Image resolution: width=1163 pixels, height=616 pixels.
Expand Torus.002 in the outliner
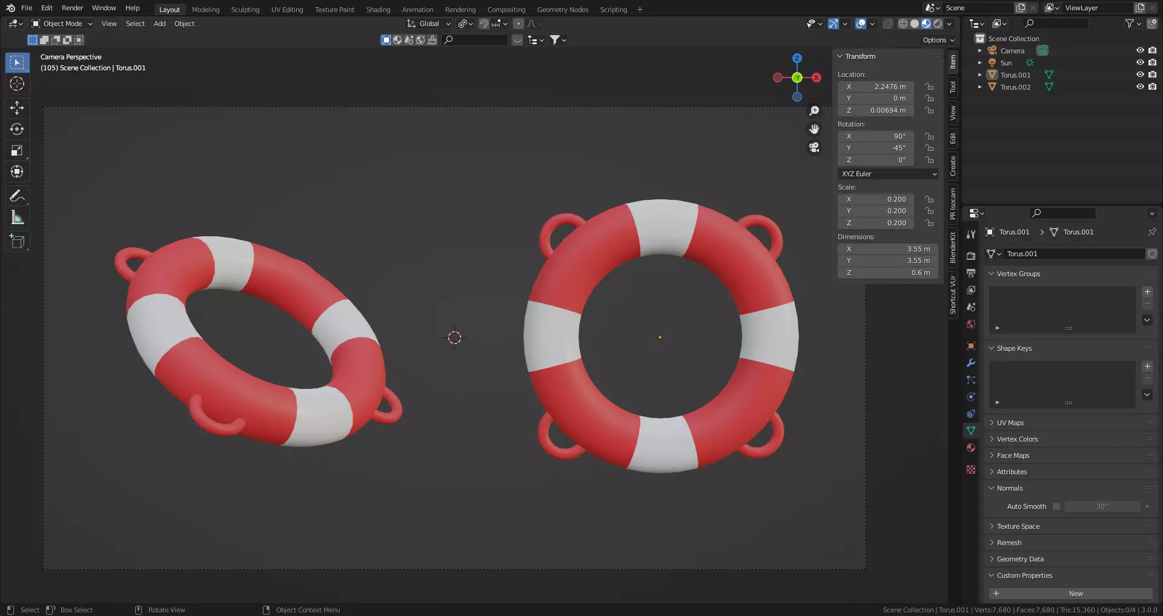[x=979, y=87]
